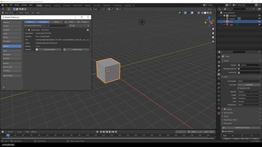
Task: Switch to the Modeling workspace tab
Action: pos(47,5)
